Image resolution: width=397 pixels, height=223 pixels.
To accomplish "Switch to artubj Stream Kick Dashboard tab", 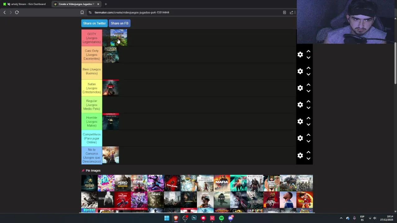I will 25,4.
